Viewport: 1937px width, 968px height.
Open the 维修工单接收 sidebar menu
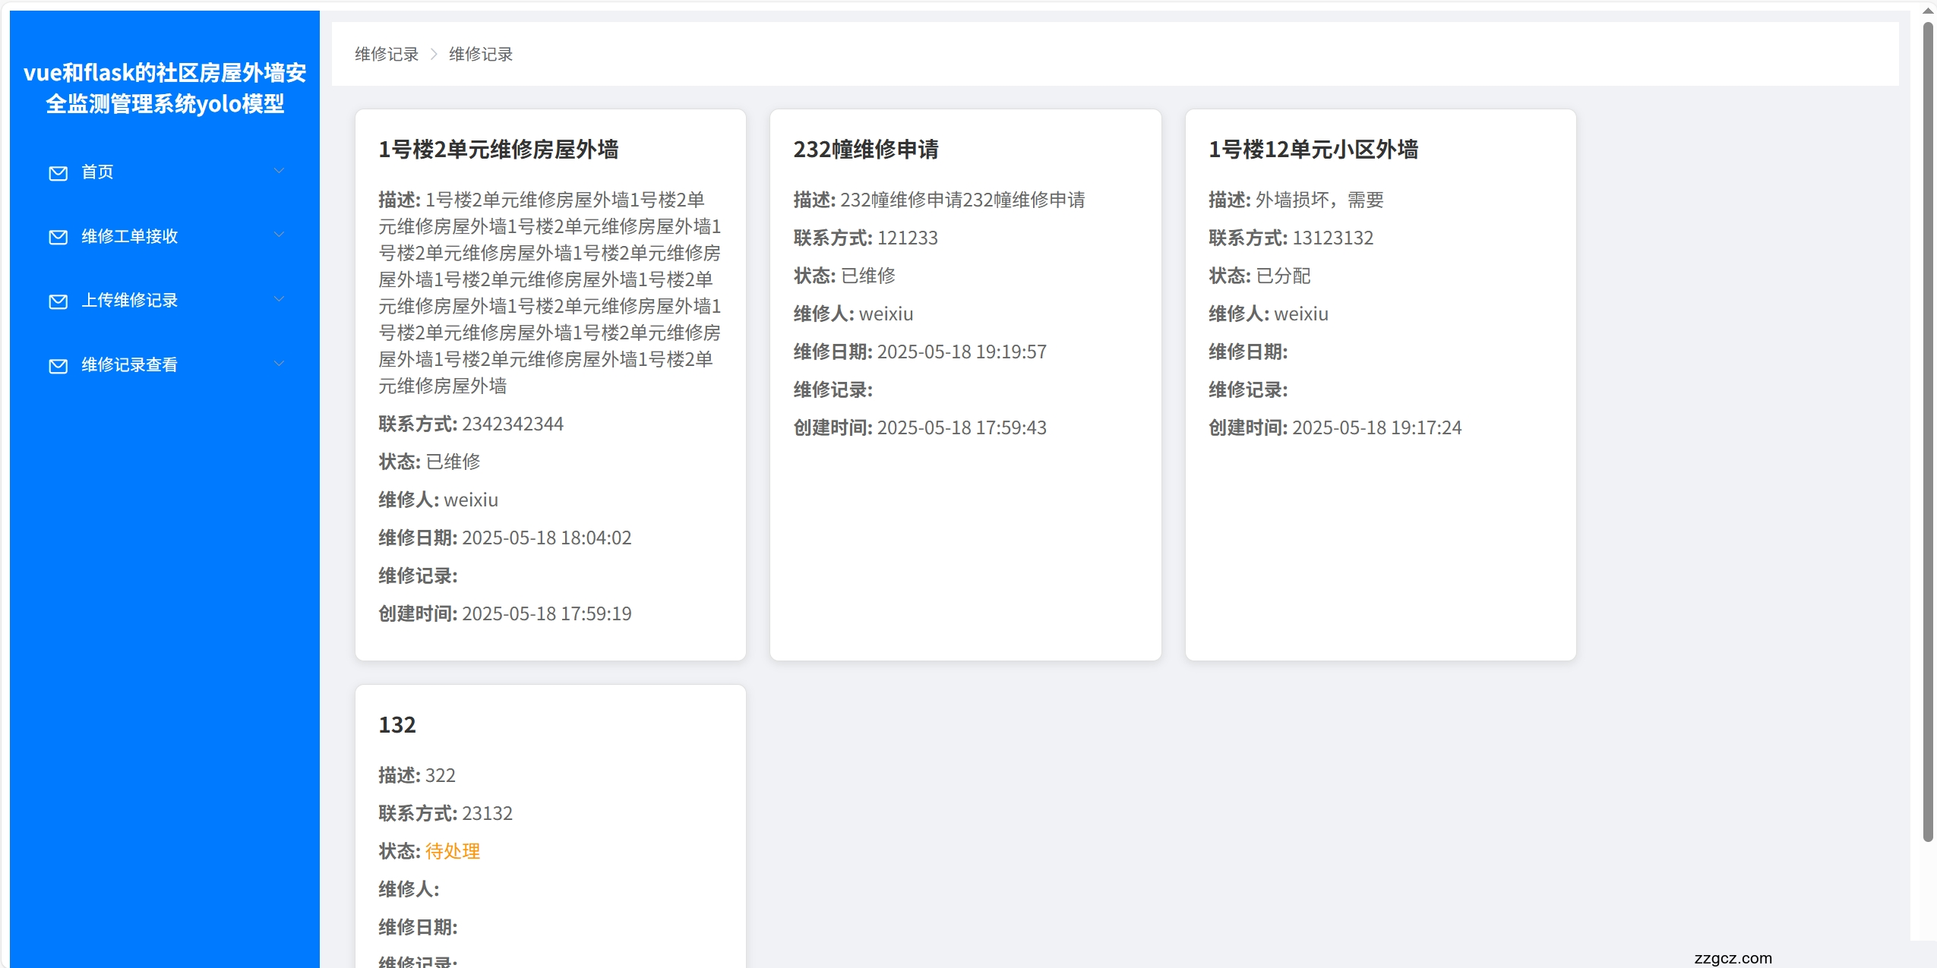[129, 236]
